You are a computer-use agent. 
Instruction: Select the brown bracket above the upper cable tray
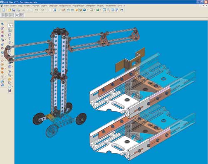click(130, 60)
